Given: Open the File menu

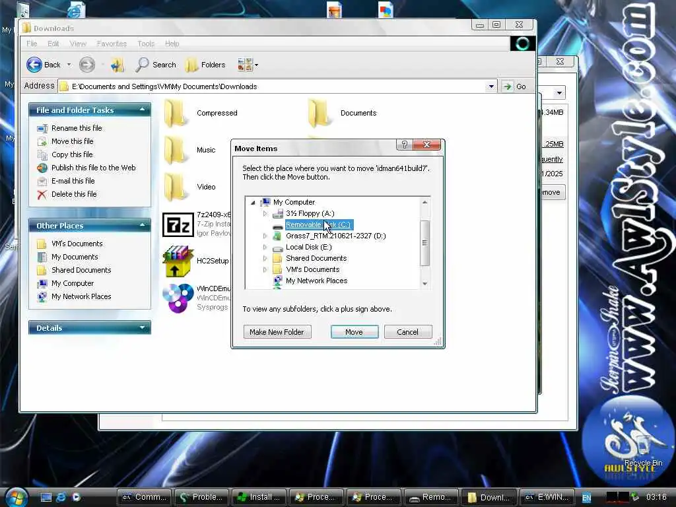Looking at the screenshot, I should click(32, 44).
